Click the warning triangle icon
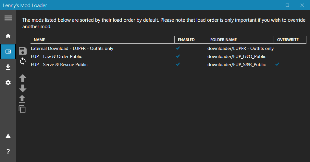This screenshot has width=310, height=162. 8,136
